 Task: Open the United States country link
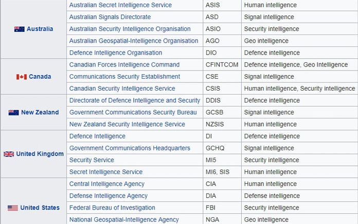point(40,208)
